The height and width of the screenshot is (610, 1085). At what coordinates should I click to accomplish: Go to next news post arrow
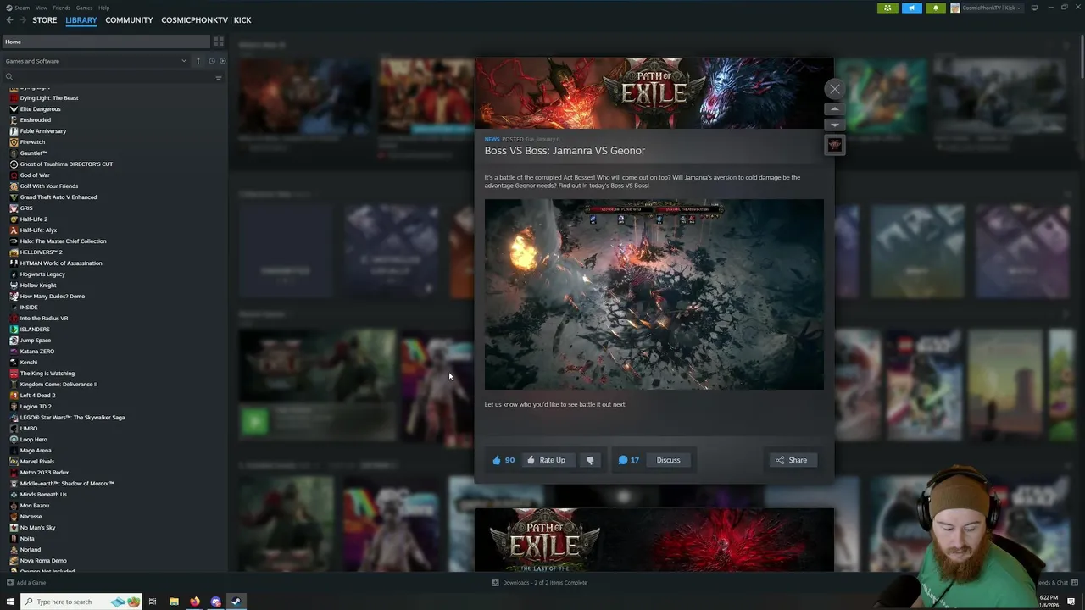835,125
